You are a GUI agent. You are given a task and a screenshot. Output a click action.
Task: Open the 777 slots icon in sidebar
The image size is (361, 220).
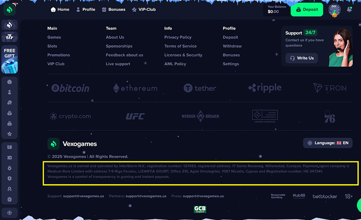[x=10, y=37]
